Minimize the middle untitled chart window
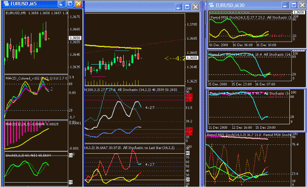307x187 pixels. [178, 7]
